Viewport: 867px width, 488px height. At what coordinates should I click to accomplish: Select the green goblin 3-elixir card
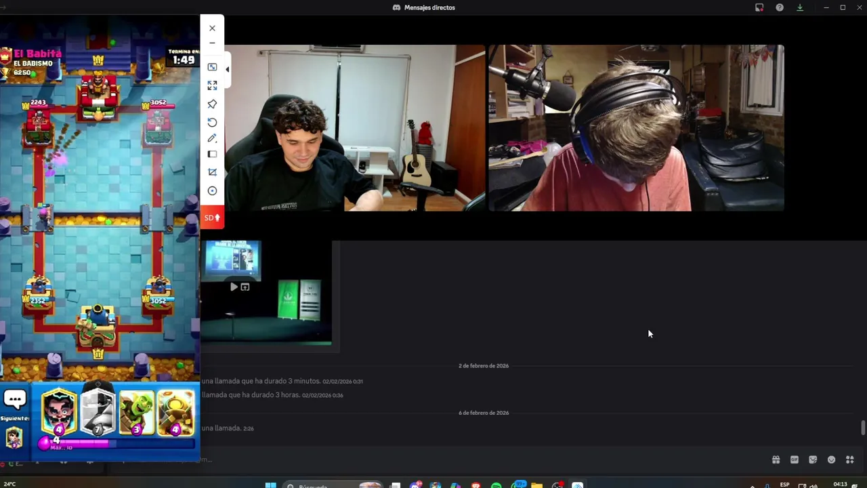coord(137,411)
